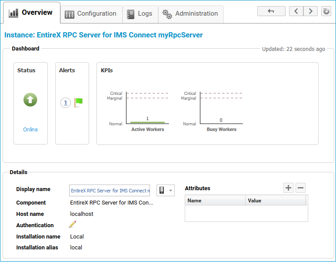Click the Installation name value Local
This screenshot has height=262, width=336.
pos(77,237)
